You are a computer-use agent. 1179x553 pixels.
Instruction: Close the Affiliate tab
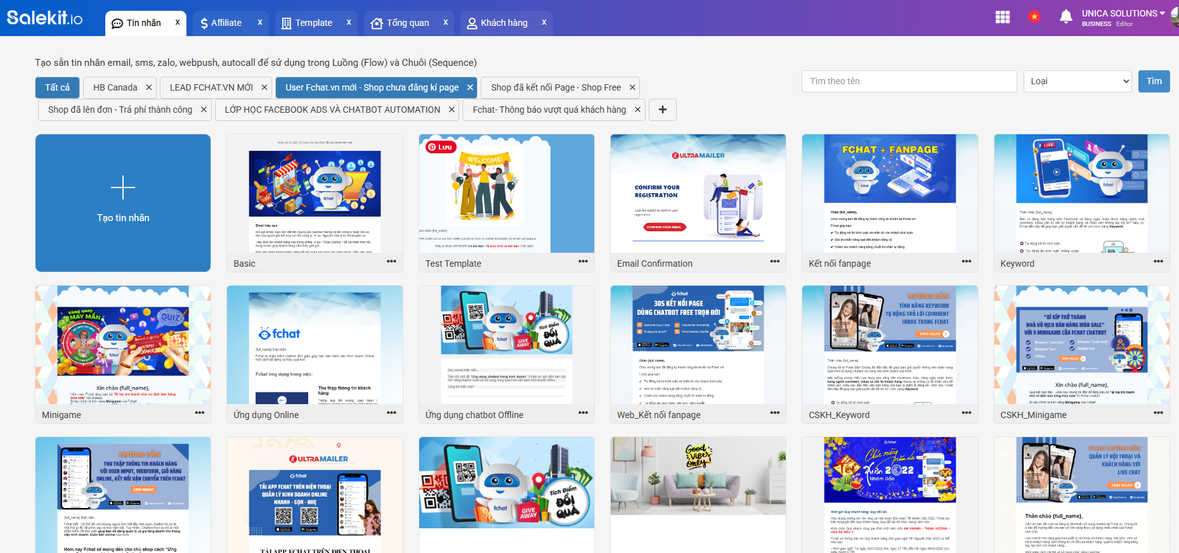[260, 22]
